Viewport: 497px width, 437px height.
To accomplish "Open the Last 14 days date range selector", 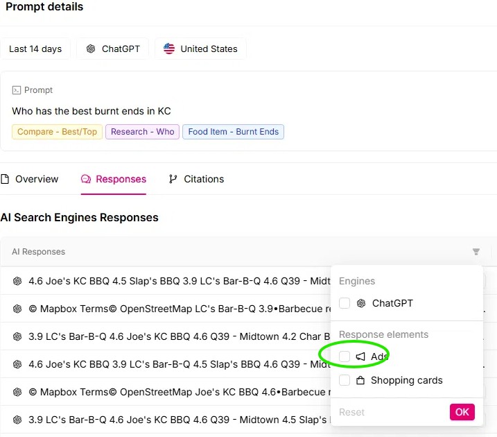I will tap(35, 49).
